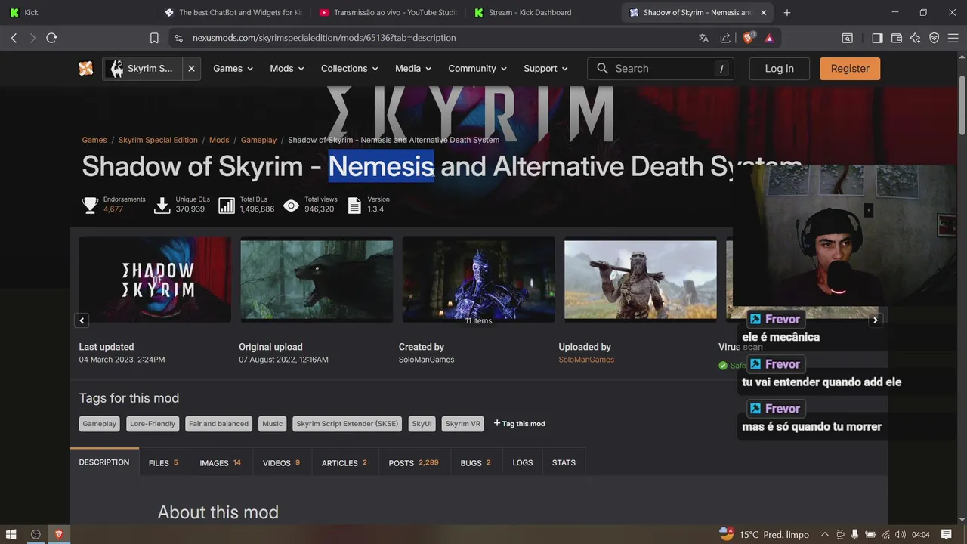This screenshot has height=544, width=967.
Task: Reload the page with refresh icon
Action: 51,38
